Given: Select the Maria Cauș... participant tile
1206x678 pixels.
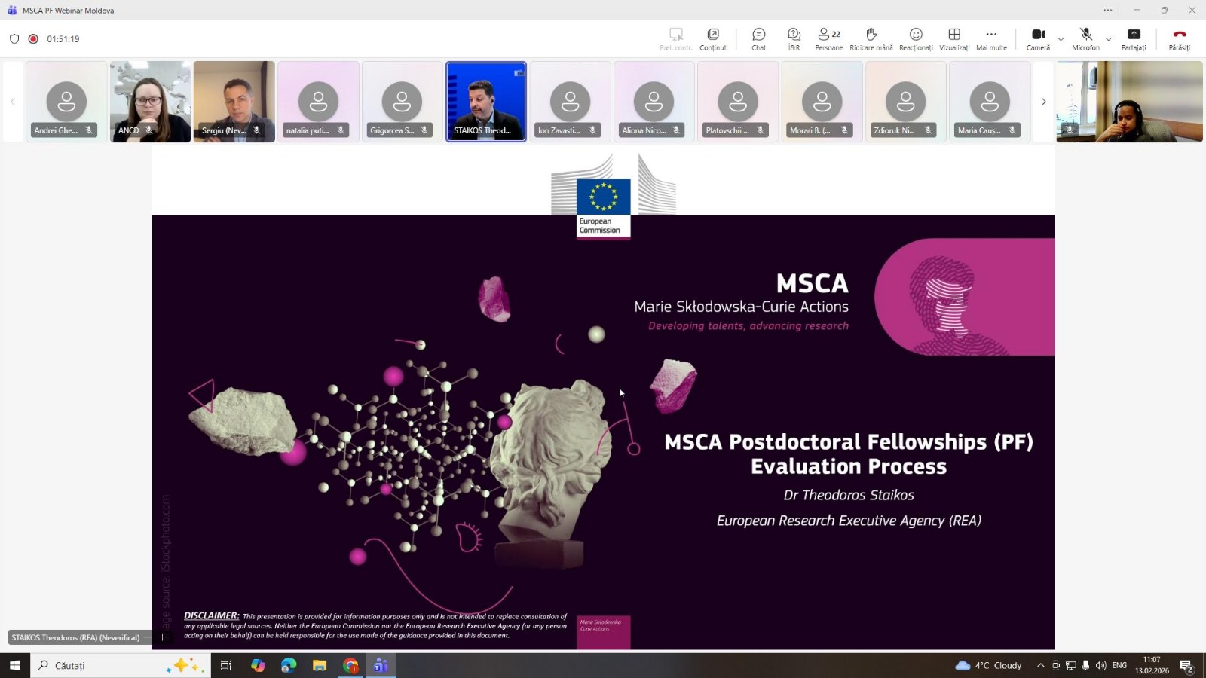Looking at the screenshot, I should point(990,102).
